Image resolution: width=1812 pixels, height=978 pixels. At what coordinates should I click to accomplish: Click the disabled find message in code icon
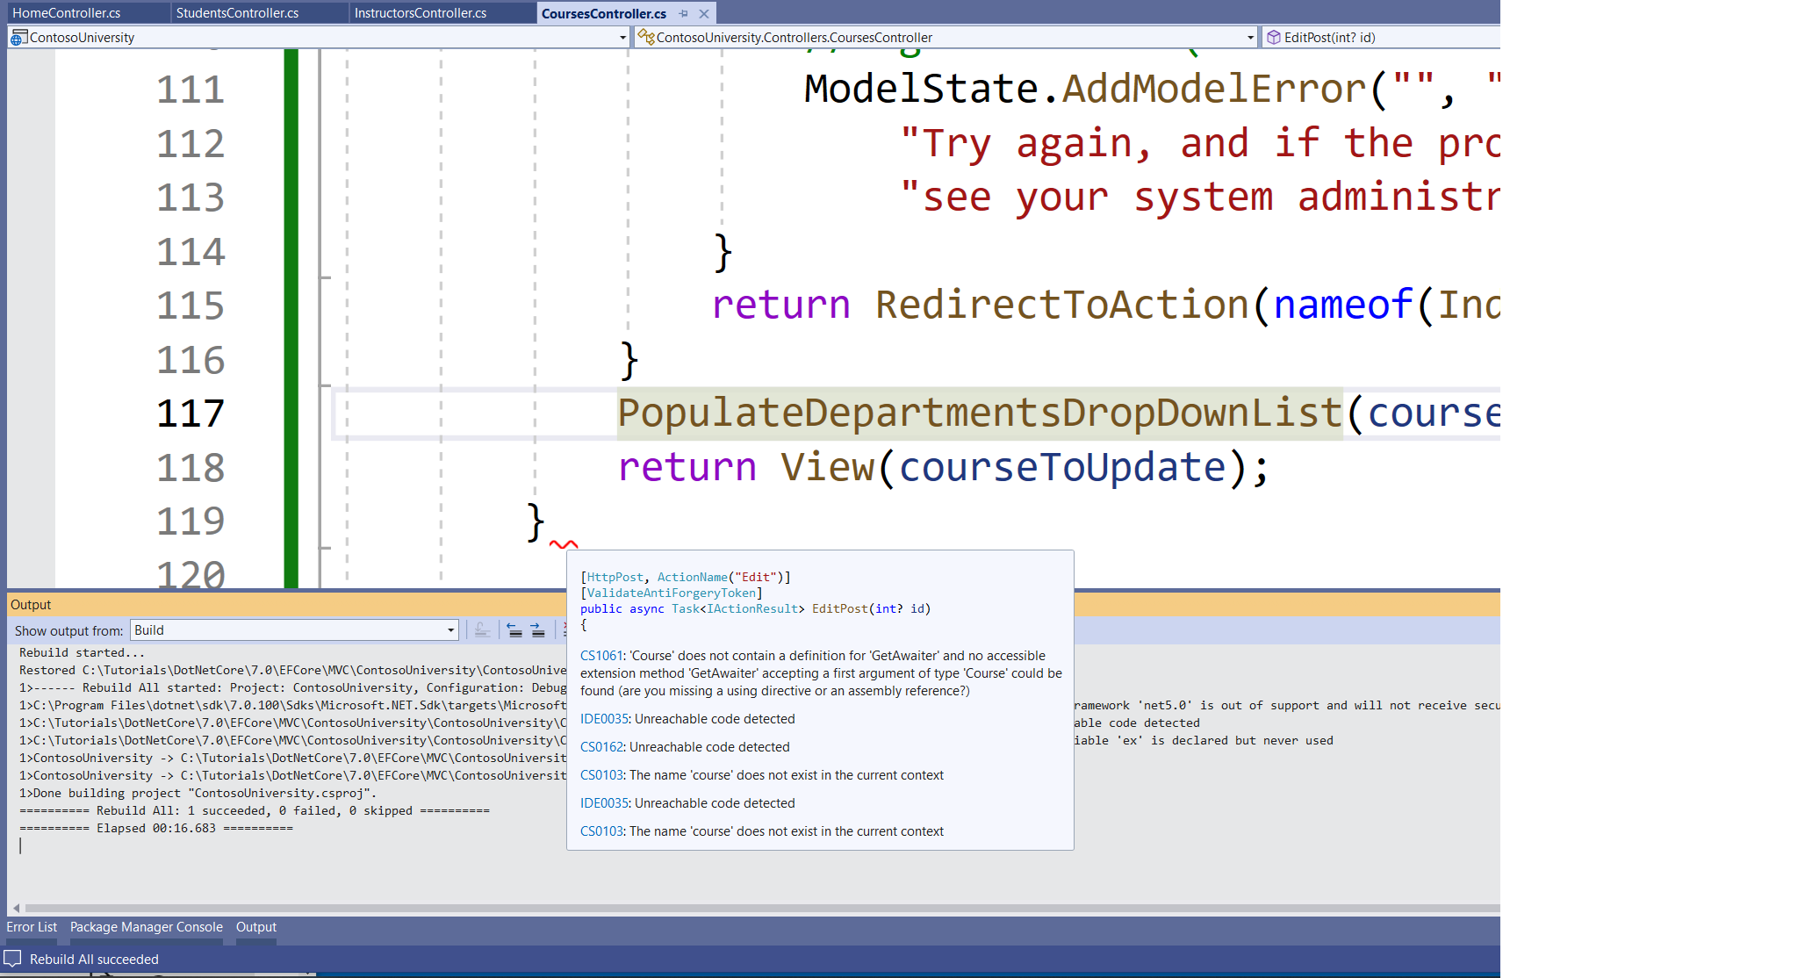[482, 629]
